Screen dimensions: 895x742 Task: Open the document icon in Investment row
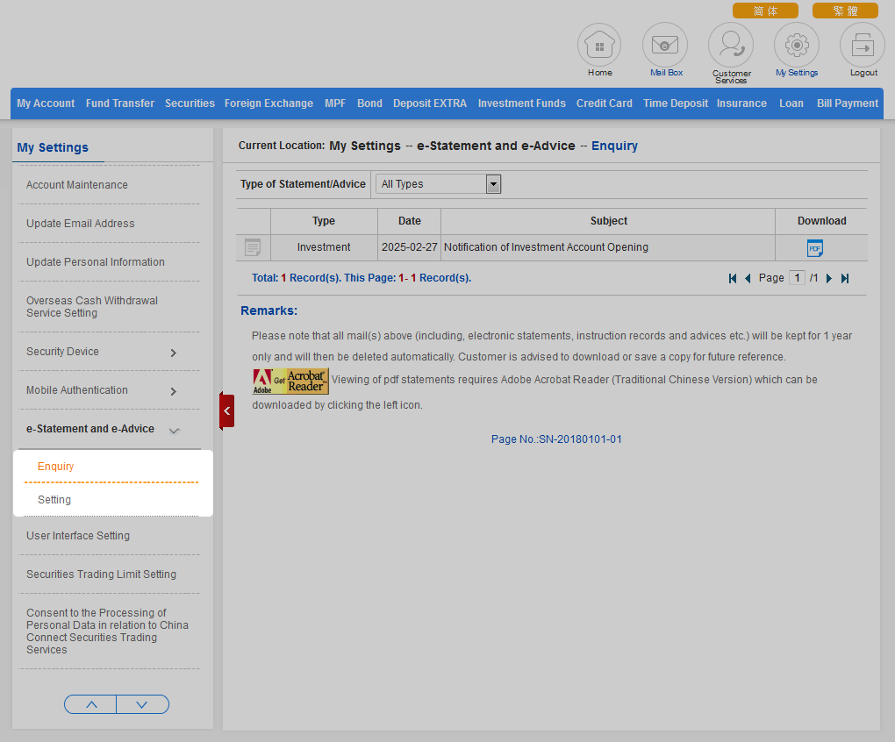(253, 248)
